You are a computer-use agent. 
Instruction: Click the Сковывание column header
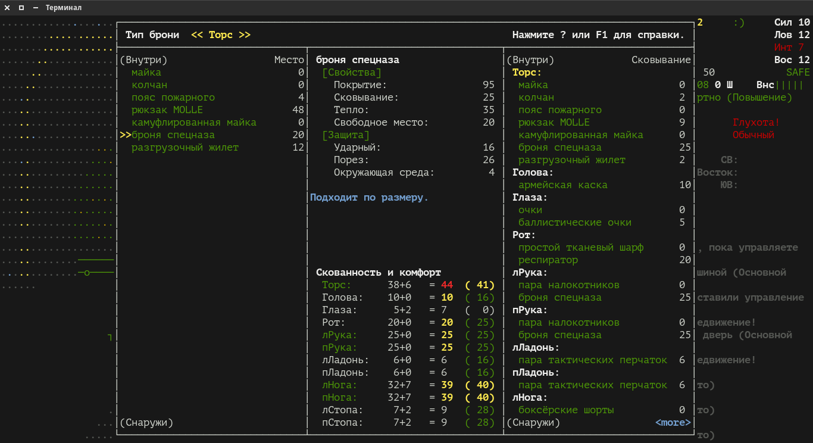[661, 60]
